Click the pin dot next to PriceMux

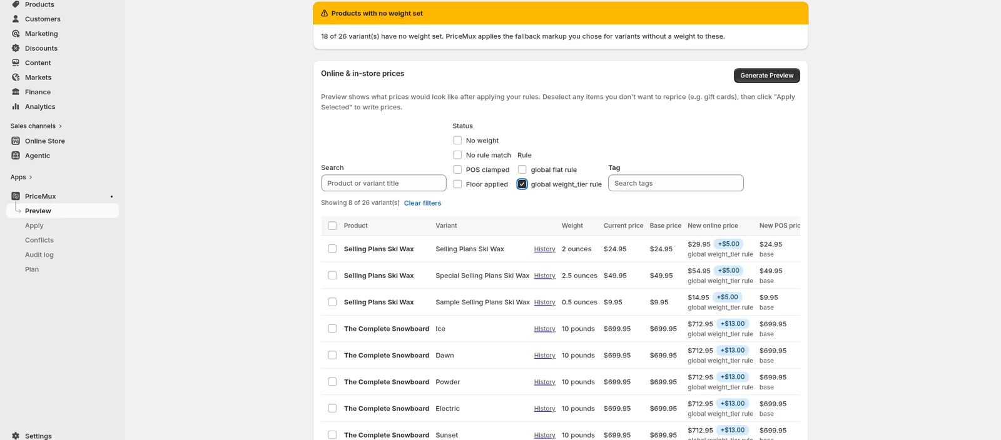click(112, 196)
